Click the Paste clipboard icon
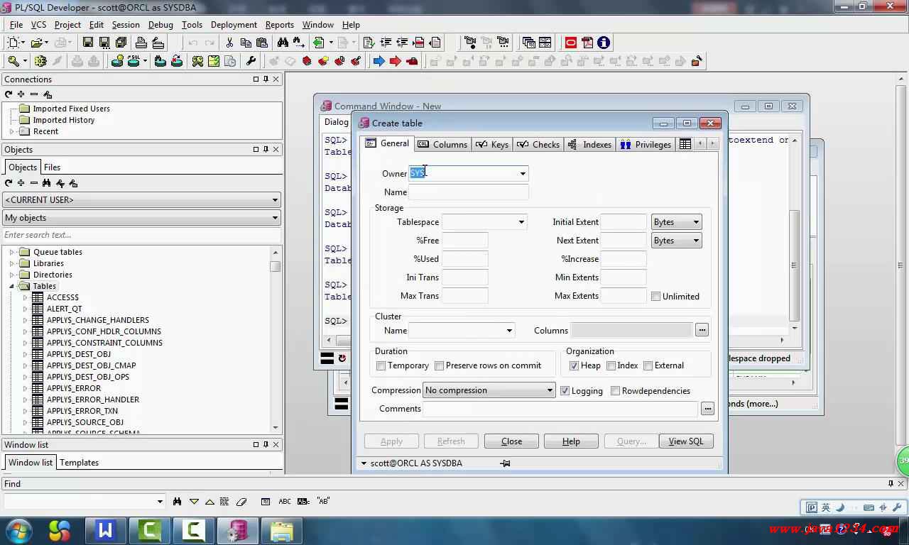909x545 pixels. coord(261,43)
